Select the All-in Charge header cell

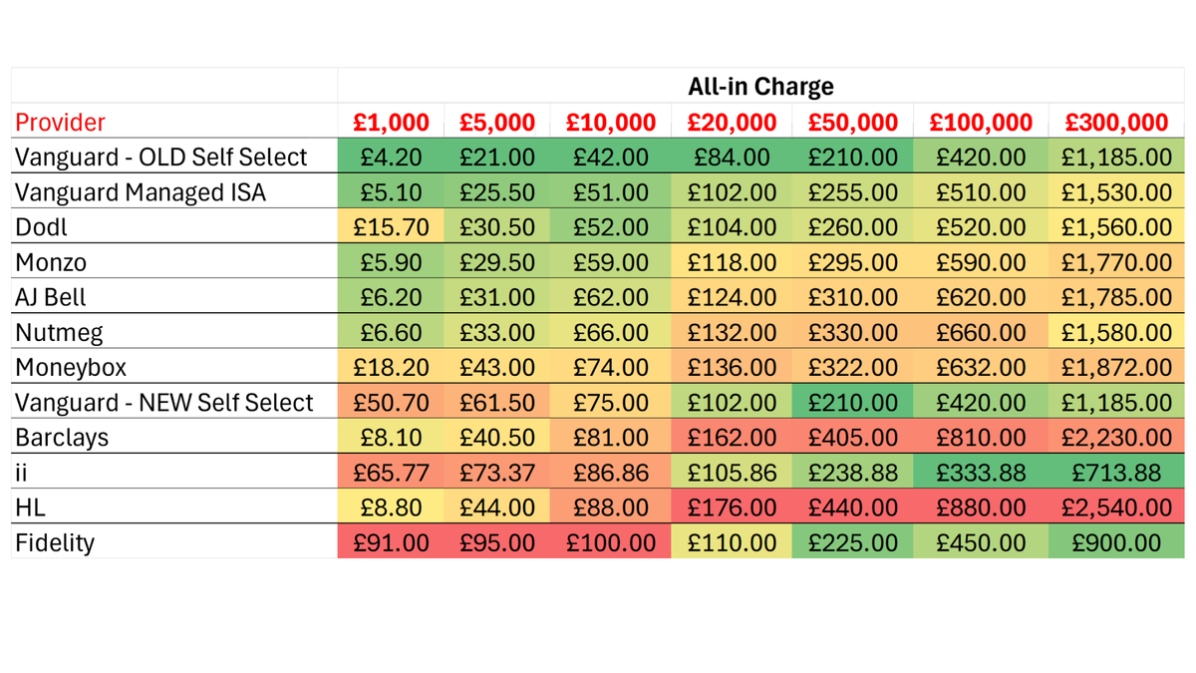(x=760, y=86)
